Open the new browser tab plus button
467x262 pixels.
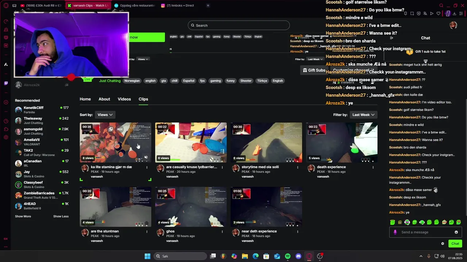(208, 5)
